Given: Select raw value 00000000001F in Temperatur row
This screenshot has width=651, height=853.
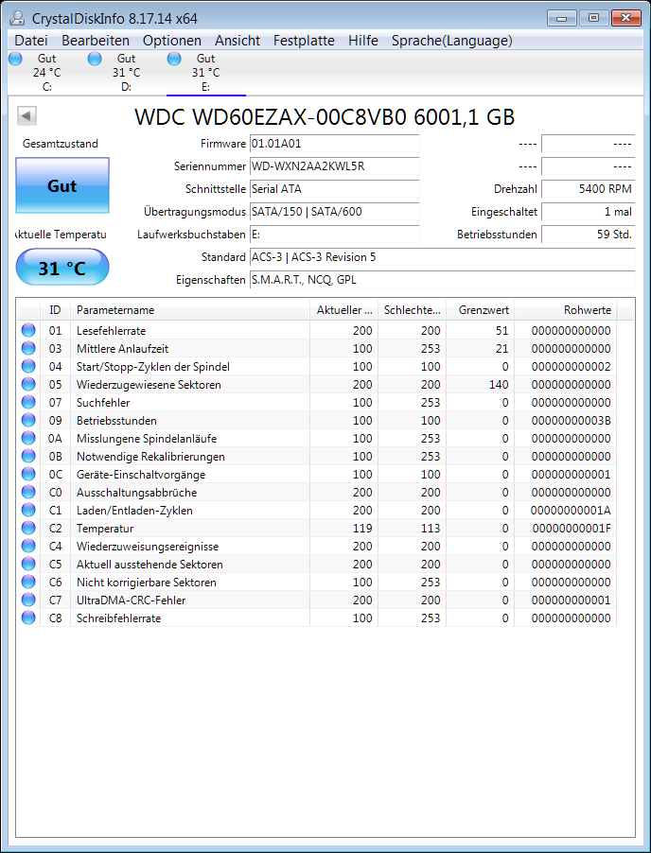Looking at the screenshot, I should (571, 529).
